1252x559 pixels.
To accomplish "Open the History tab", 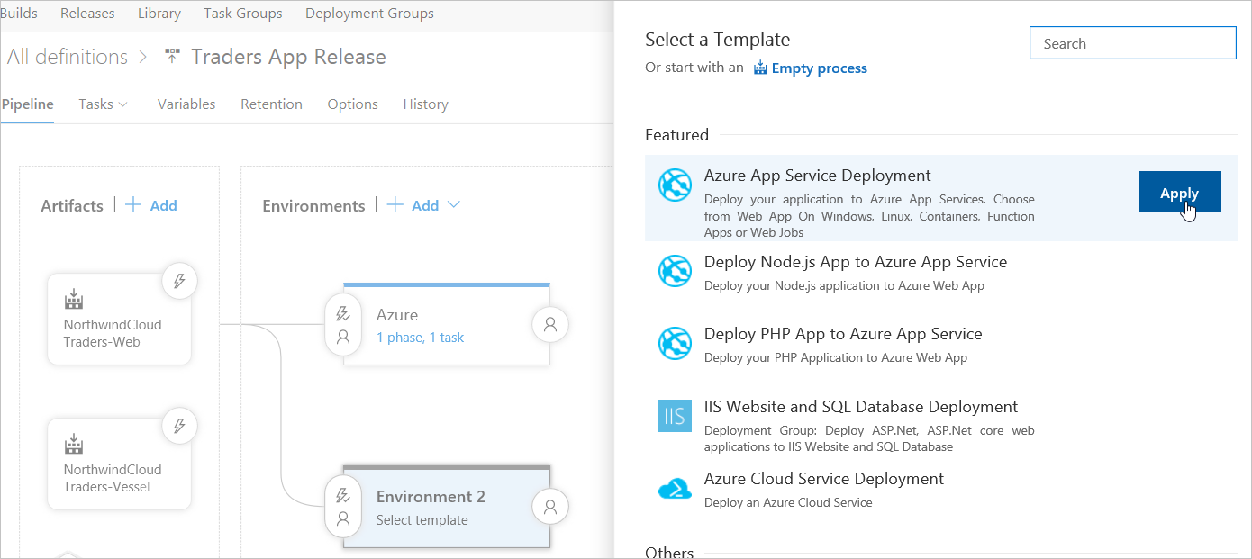I will tap(425, 104).
